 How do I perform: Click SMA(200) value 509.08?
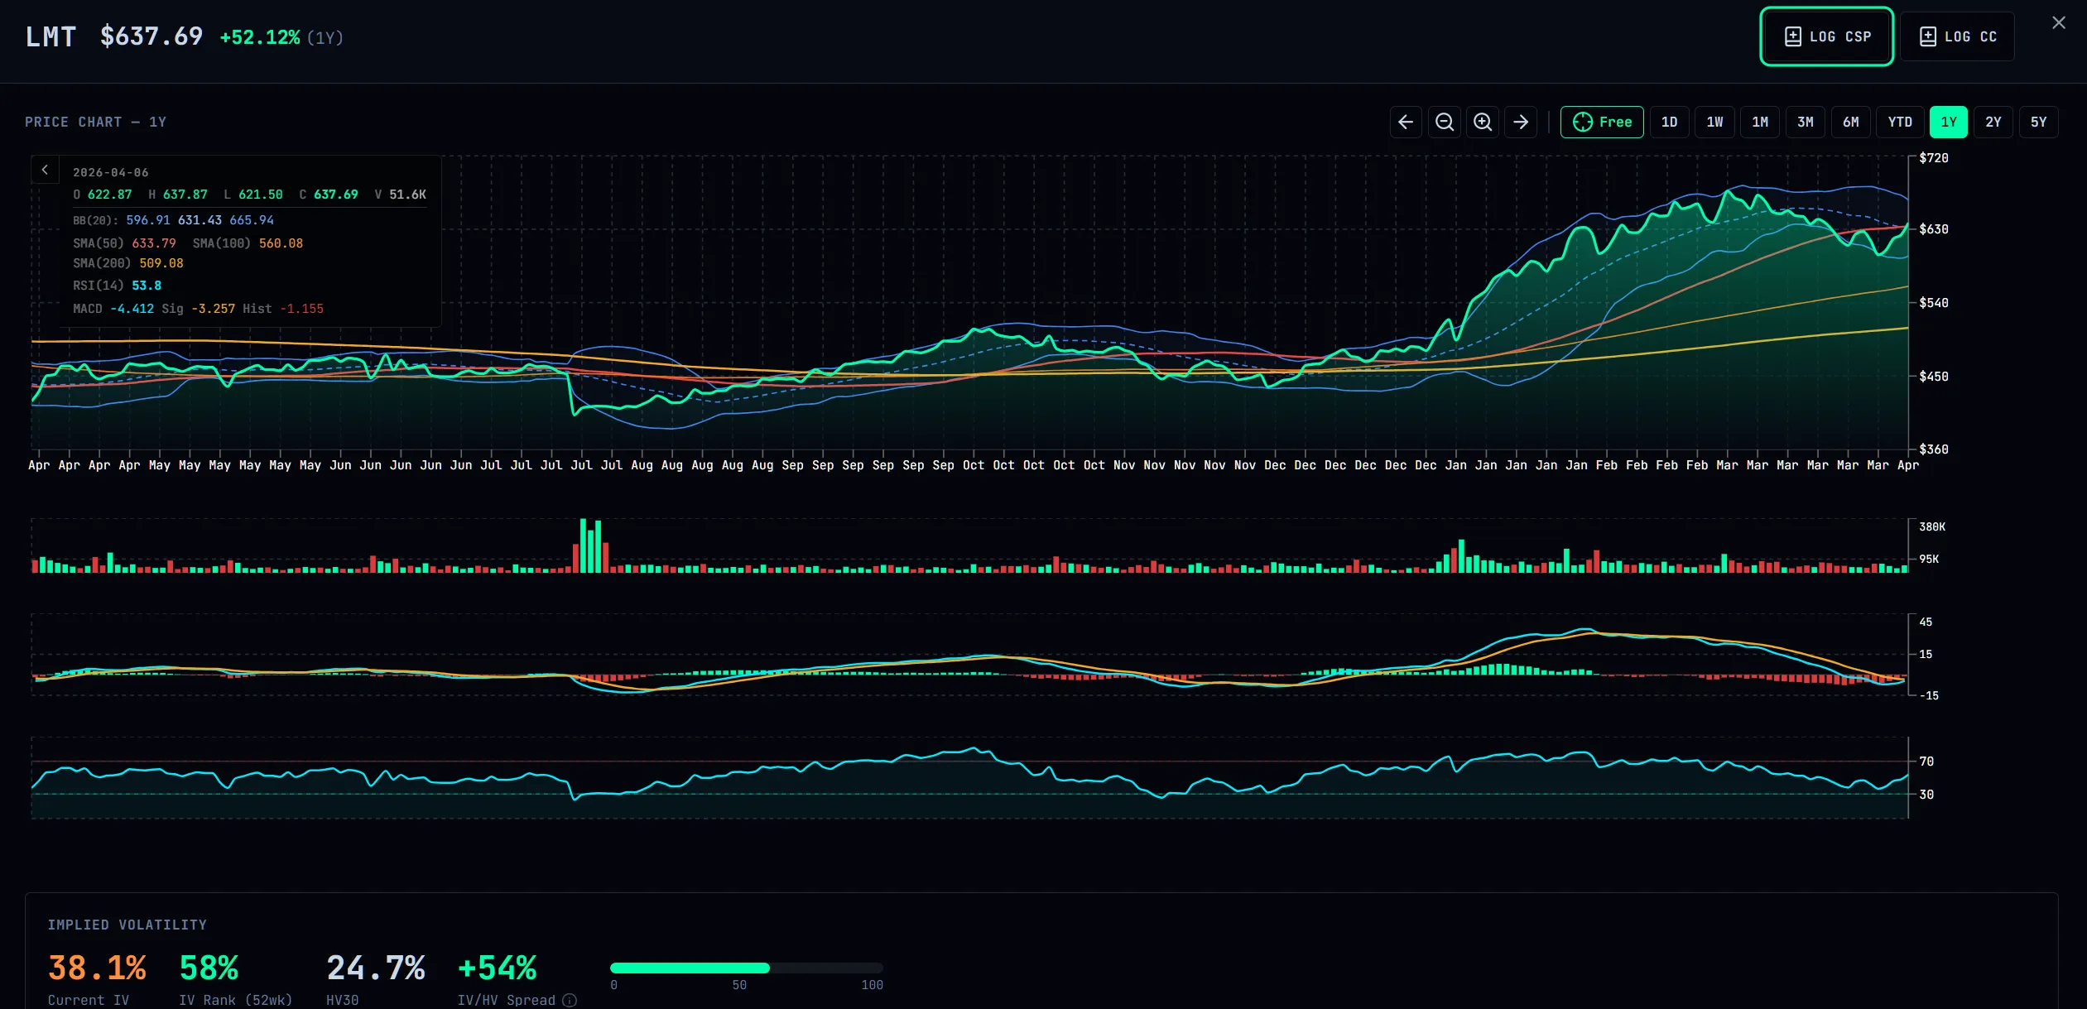point(161,263)
